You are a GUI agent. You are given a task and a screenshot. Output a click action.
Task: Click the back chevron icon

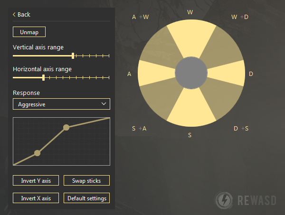click(x=14, y=15)
